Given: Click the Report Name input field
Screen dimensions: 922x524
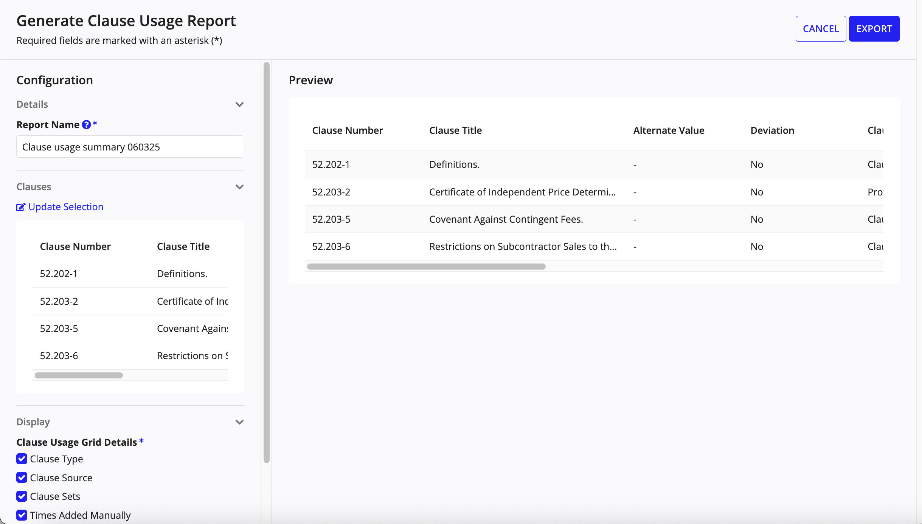Looking at the screenshot, I should [x=130, y=147].
